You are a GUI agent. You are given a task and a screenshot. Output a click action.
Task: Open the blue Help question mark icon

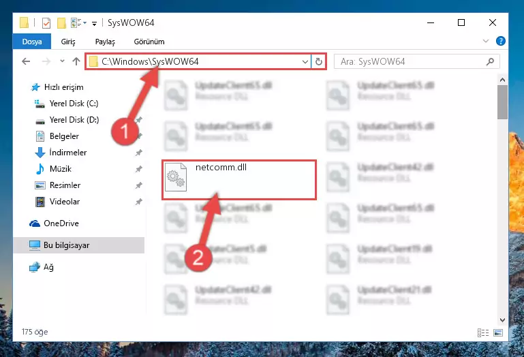click(x=500, y=41)
